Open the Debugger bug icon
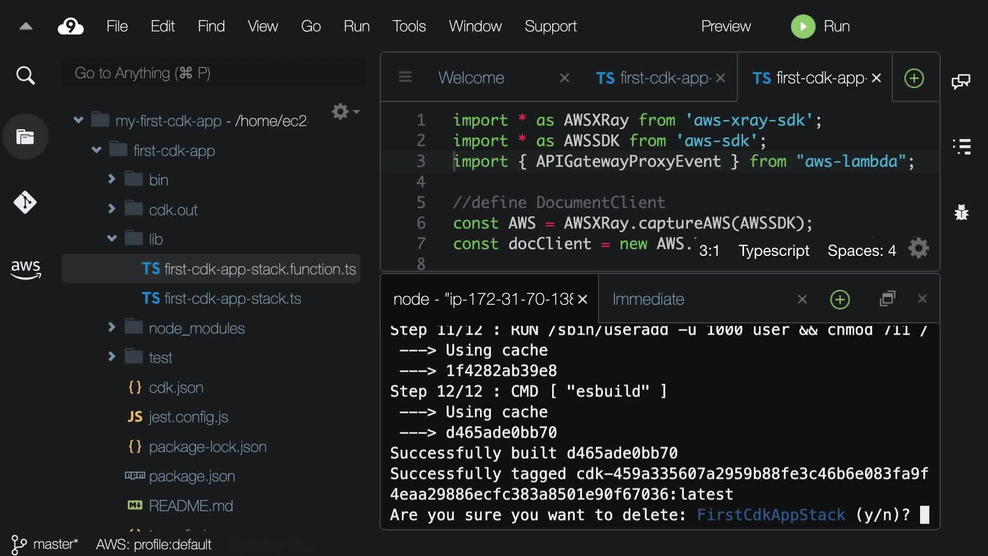 click(961, 212)
